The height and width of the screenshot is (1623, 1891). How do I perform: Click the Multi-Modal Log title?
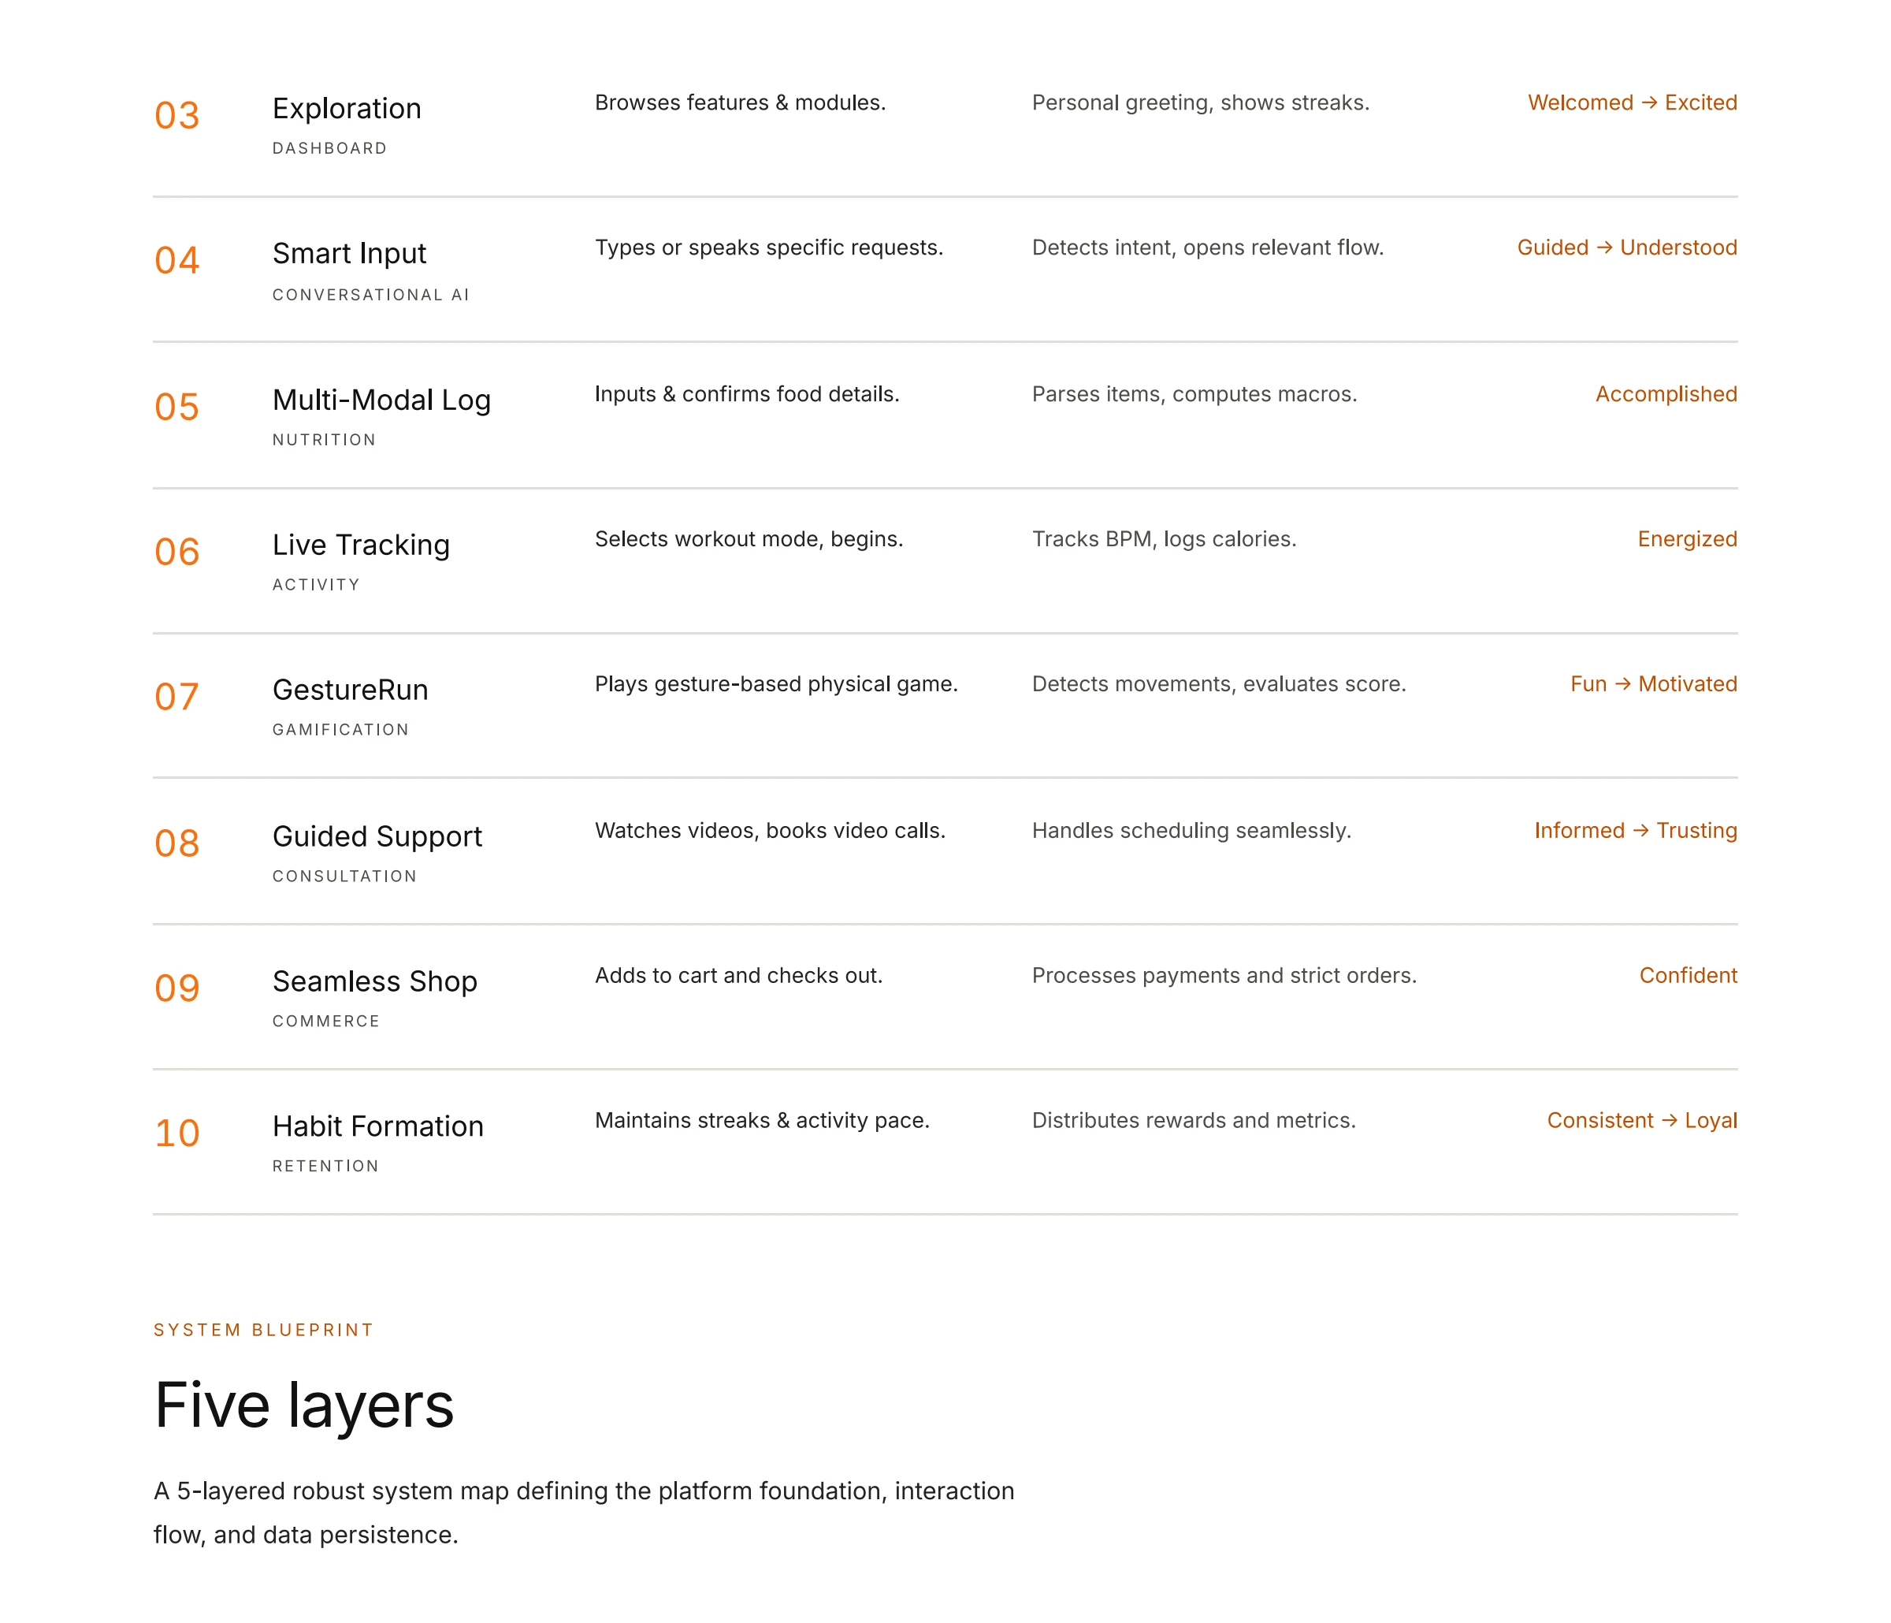[x=381, y=400]
